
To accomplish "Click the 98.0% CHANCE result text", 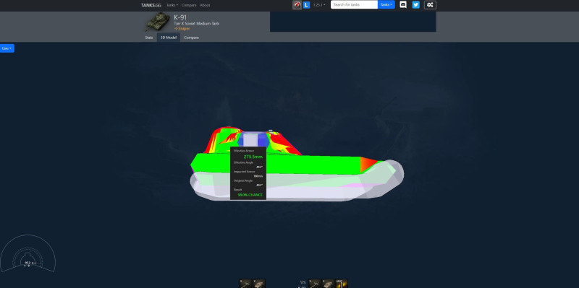I will click(250, 195).
